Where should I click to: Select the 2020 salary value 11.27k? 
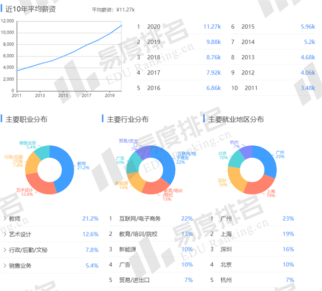212,27
